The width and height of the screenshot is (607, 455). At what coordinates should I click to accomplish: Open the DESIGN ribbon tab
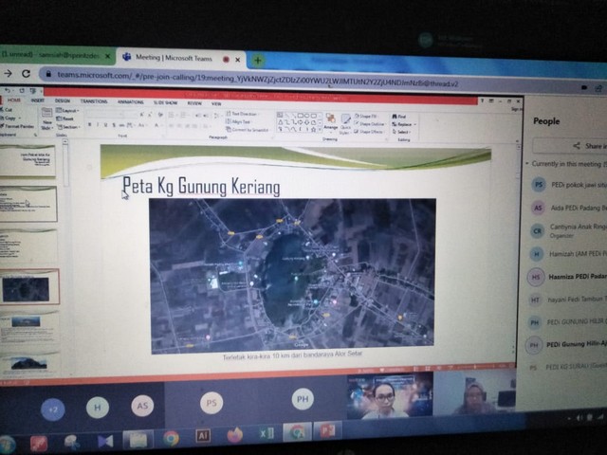click(62, 100)
